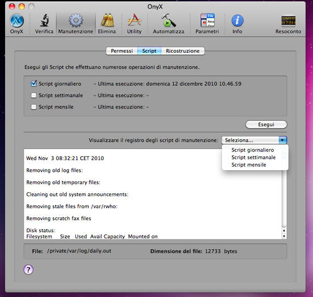Enable the Script mensile checkbox
Viewport: 313px width, 297px height.
[x=34, y=107]
